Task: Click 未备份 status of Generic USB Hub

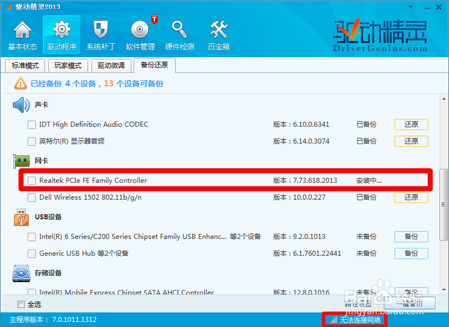Action: (366, 254)
